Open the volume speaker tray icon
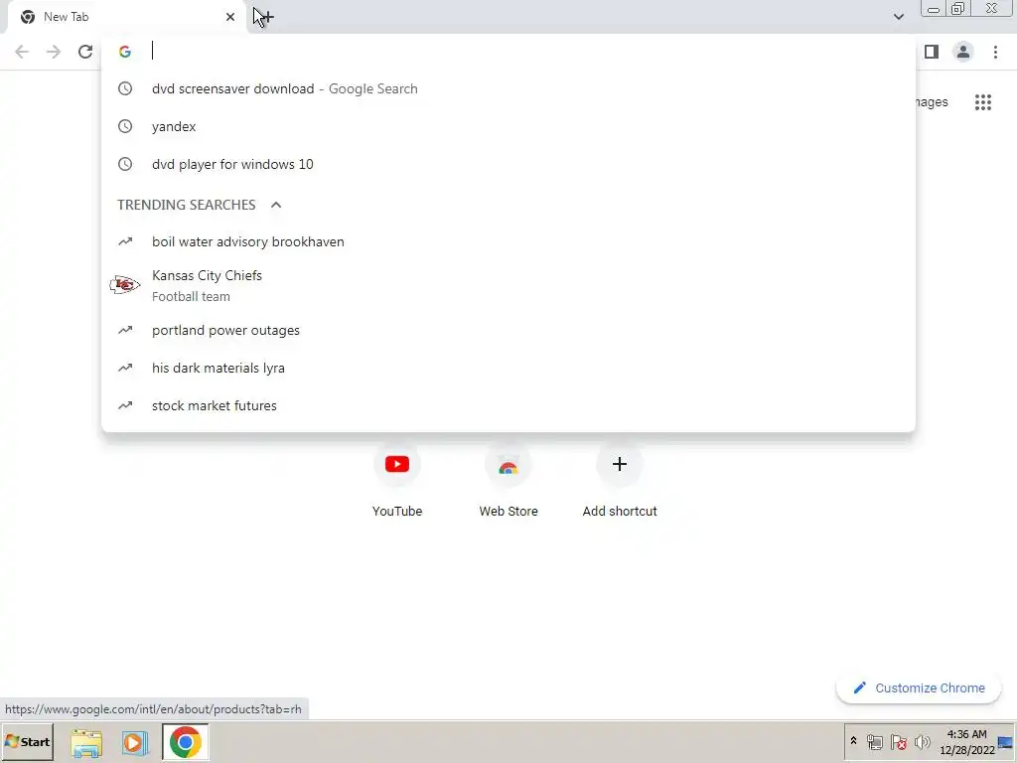 (922, 741)
